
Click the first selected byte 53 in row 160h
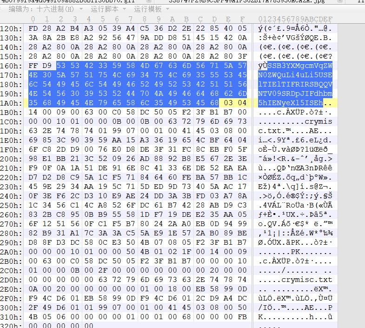[61, 66]
